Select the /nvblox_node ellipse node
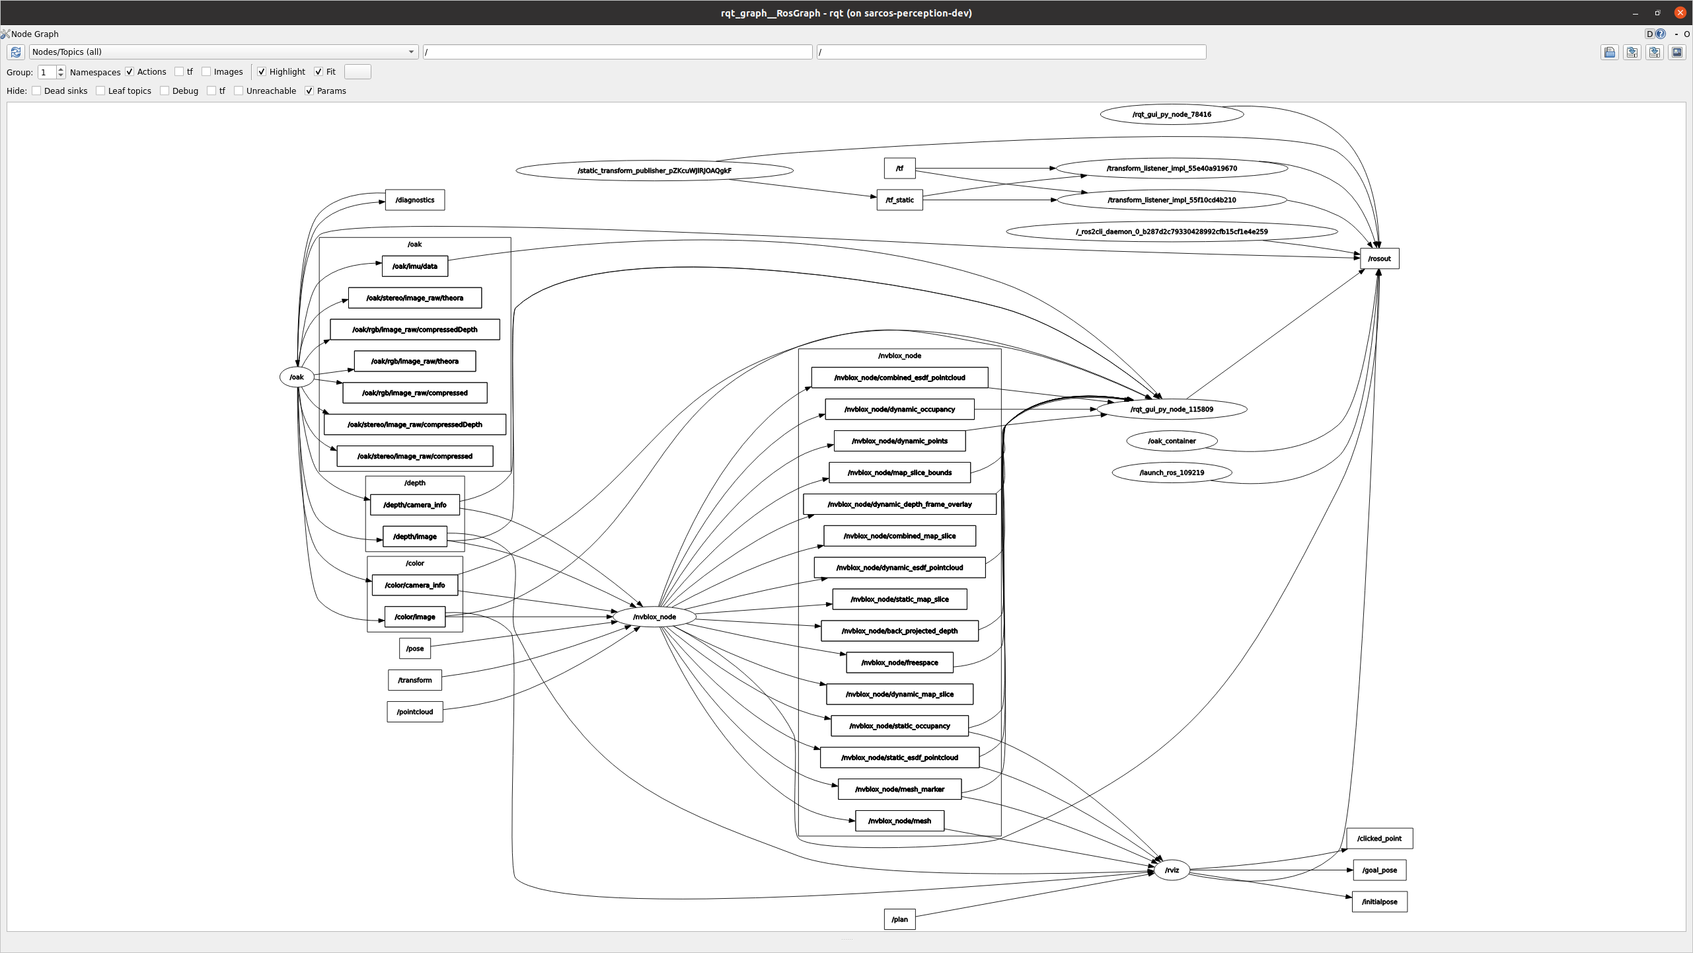 pos(654,617)
